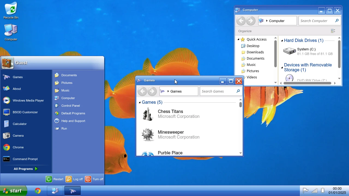349x196 pixels.
Task: Click the Action Center flag tray icon
Action: pos(305,191)
